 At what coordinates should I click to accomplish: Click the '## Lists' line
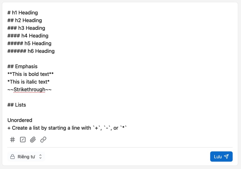[x=17, y=105]
